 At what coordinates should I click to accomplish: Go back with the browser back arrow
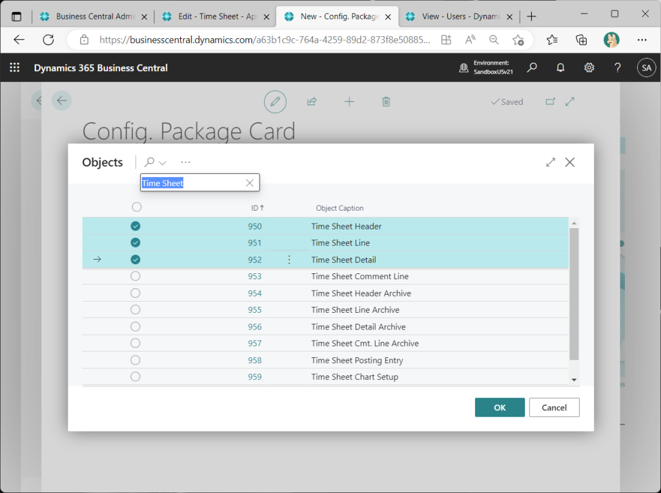[19, 40]
